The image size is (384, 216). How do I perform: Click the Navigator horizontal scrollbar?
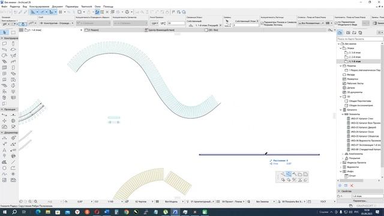coord(352,181)
